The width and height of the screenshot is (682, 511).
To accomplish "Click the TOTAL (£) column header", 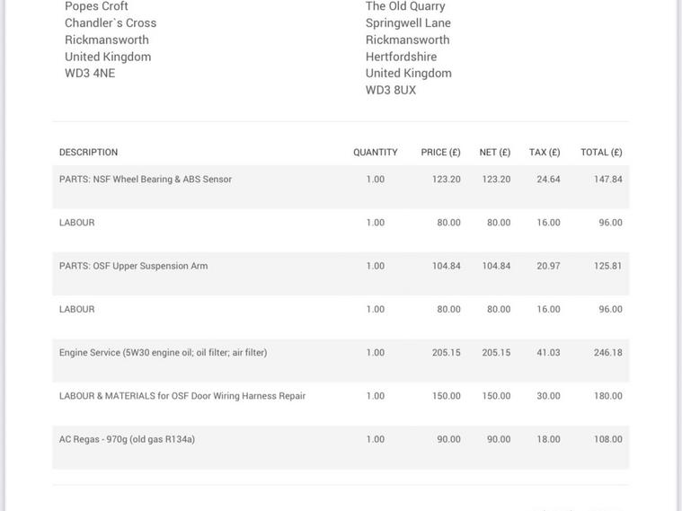I will 601,152.
